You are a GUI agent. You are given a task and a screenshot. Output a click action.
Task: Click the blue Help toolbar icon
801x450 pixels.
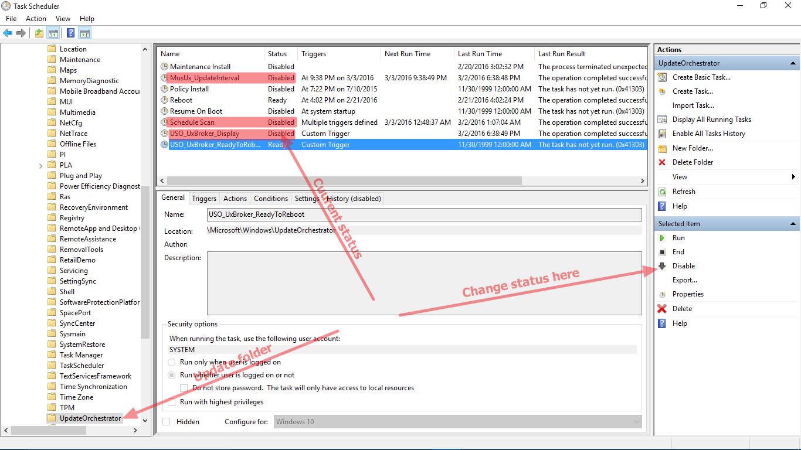click(71, 33)
